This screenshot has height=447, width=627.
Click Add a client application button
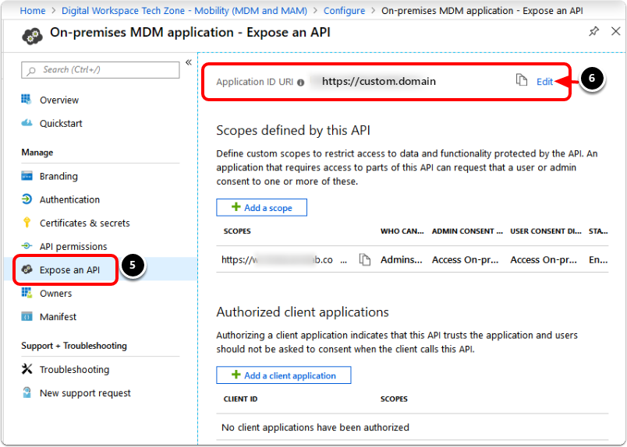[284, 375]
